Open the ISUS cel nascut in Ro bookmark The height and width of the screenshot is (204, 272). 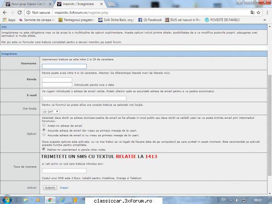pos(183,20)
